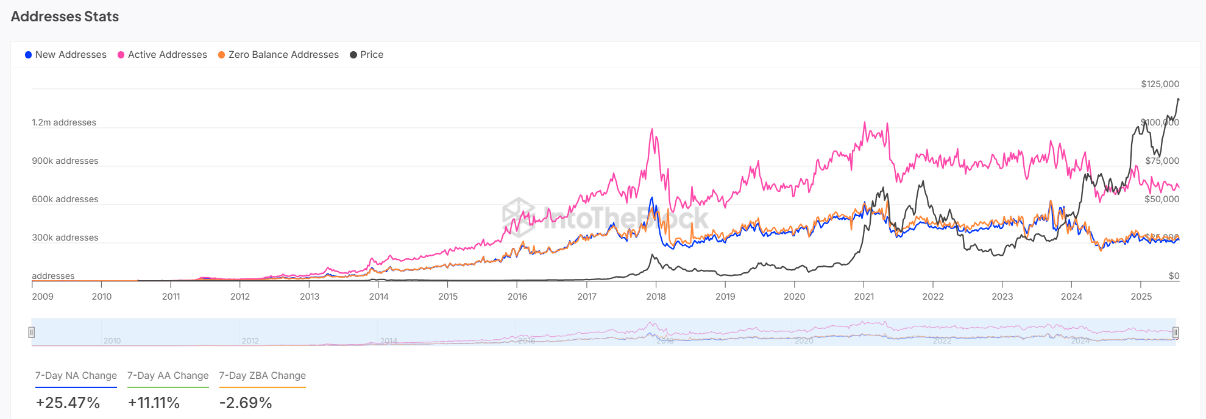Open the 7-Day ZBA Change tab

[x=263, y=376]
